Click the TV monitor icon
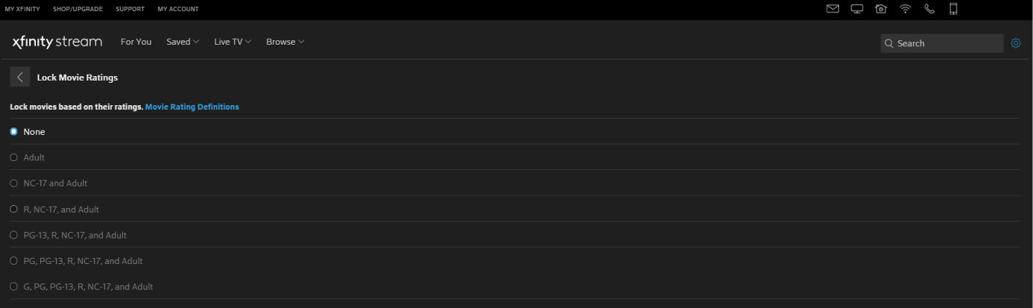1033x308 pixels. click(x=857, y=9)
